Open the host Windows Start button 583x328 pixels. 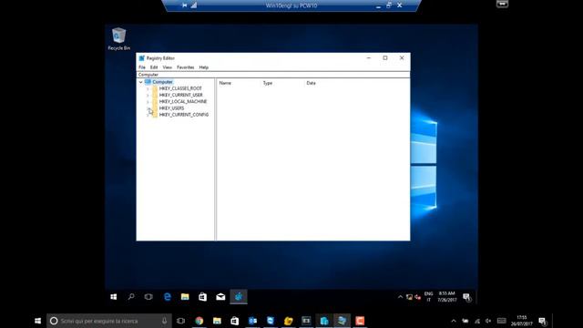point(37,321)
